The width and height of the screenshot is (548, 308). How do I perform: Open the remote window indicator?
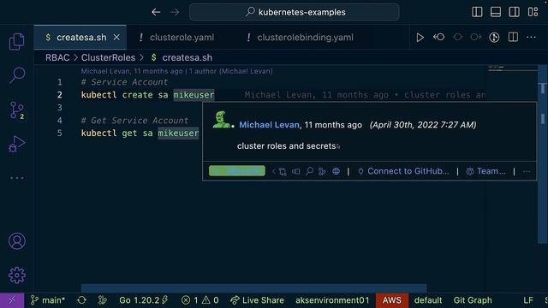(12, 300)
